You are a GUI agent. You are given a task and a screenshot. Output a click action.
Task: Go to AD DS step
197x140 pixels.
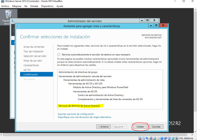(27, 70)
